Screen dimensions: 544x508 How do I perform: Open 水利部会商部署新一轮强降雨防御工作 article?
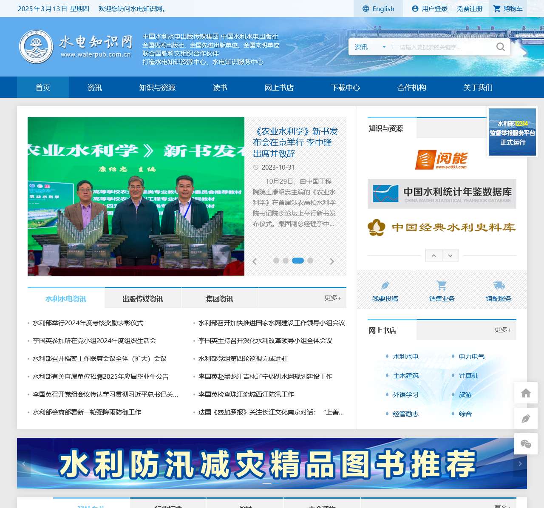87,412
